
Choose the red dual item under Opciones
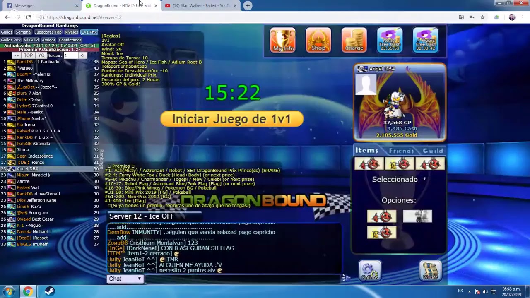tap(381, 216)
